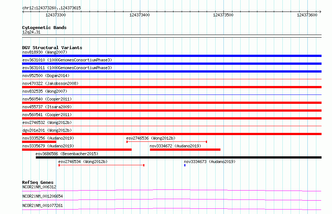Viewport: 332px width, 214px height.
Task: Select the blue bar of esv3631011
Action: coord(172,71)
